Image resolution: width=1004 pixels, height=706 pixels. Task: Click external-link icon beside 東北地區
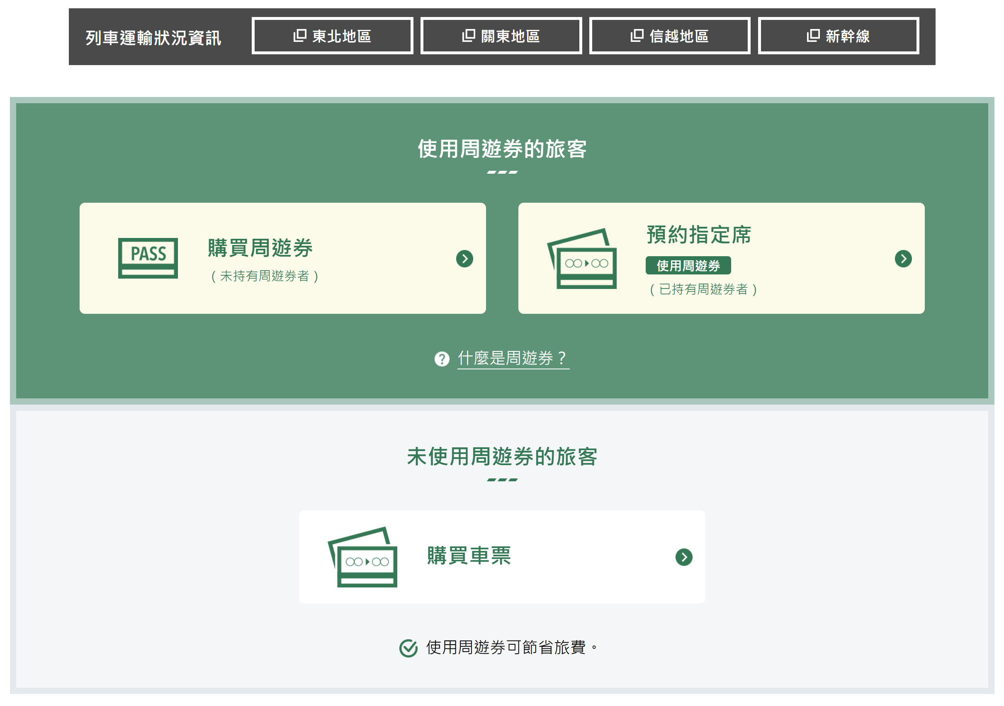(299, 35)
